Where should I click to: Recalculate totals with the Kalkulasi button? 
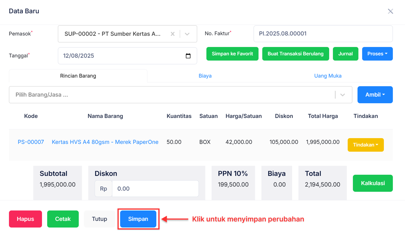[373, 183]
